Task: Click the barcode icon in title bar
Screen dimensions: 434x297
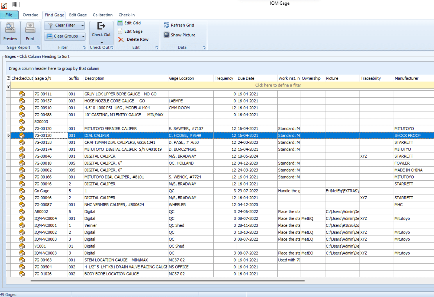Action: coord(15,4)
